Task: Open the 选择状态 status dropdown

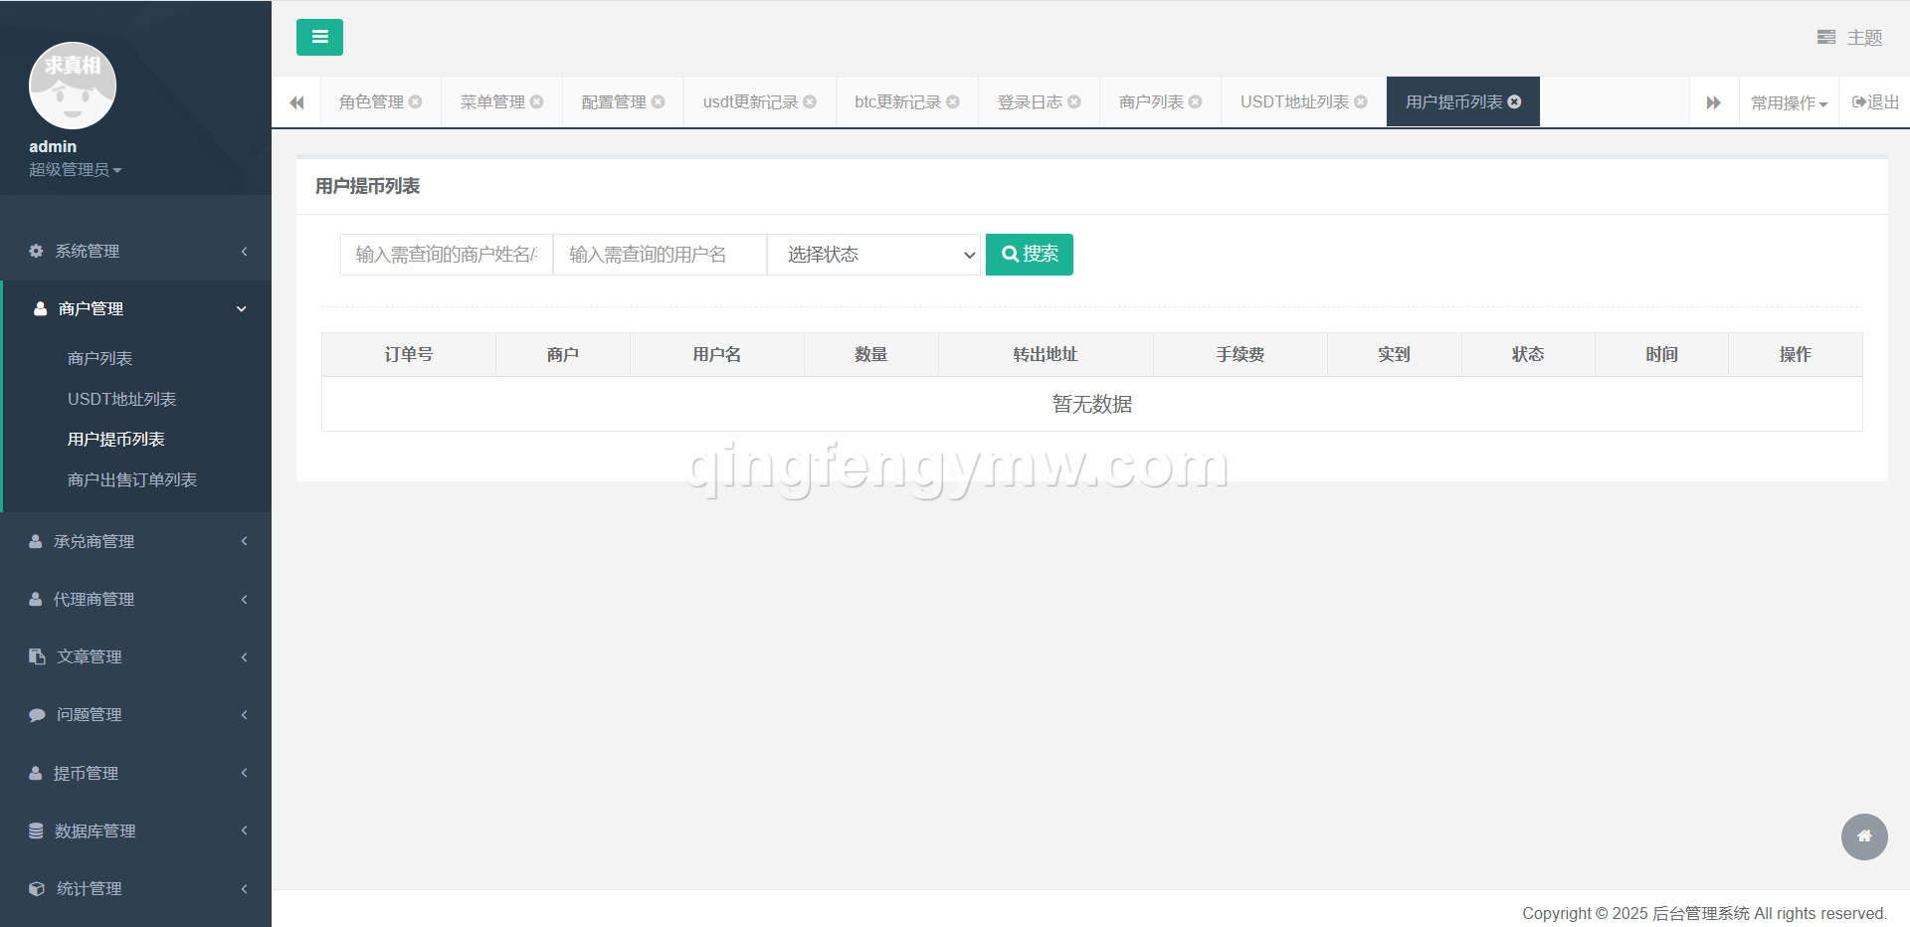Action: [x=873, y=255]
